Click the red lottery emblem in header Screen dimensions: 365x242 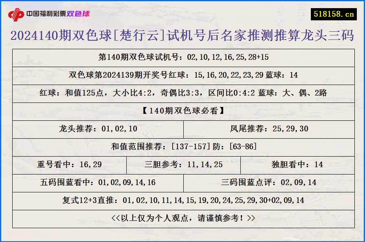click(x=16, y=13)
